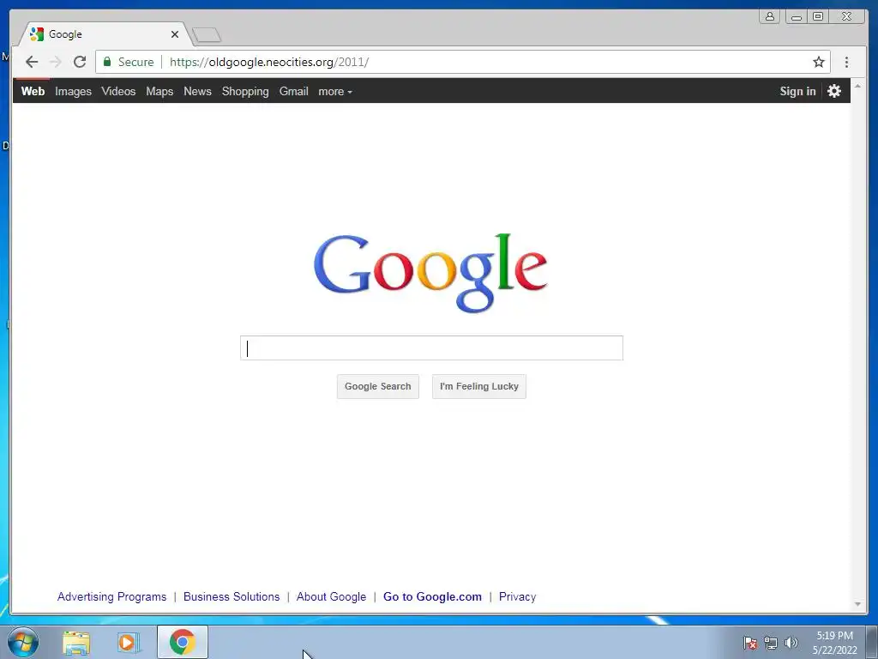Open Gmail from the top bar

click(x=294, y=91)
